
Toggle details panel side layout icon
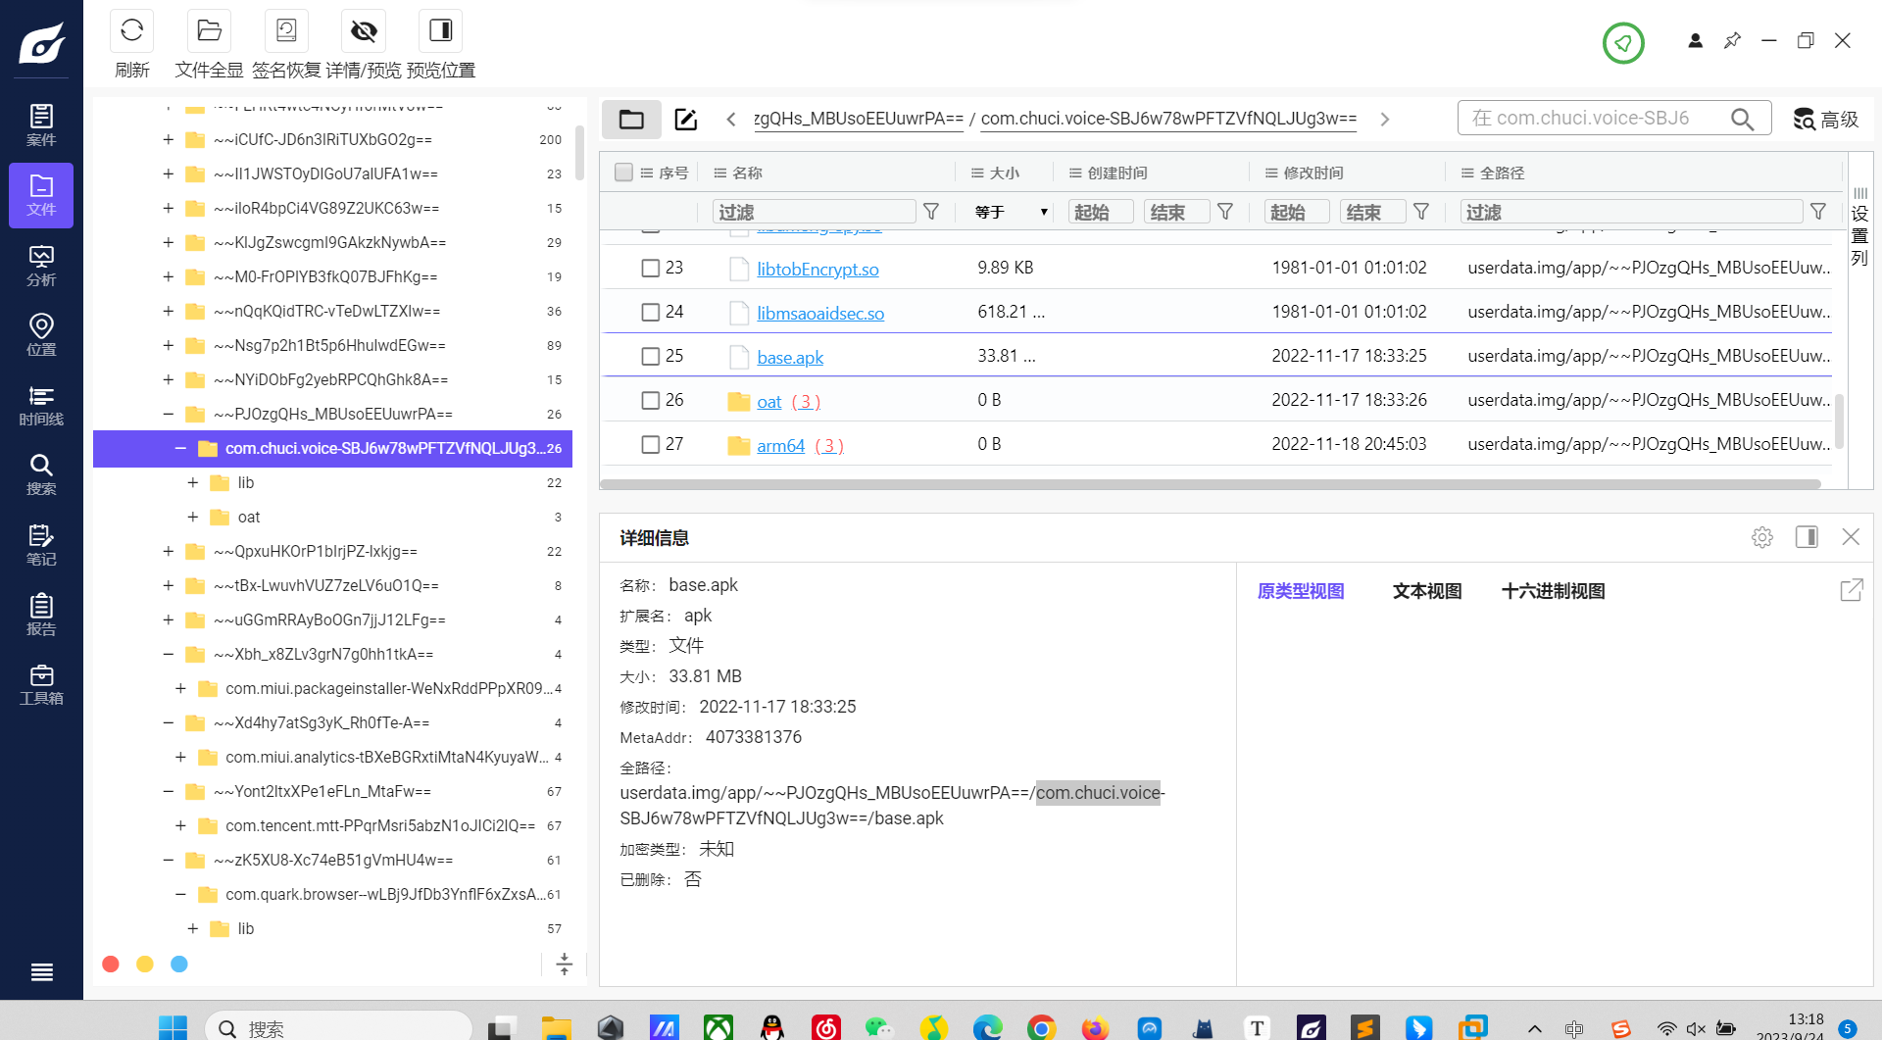pos(1807,537)
